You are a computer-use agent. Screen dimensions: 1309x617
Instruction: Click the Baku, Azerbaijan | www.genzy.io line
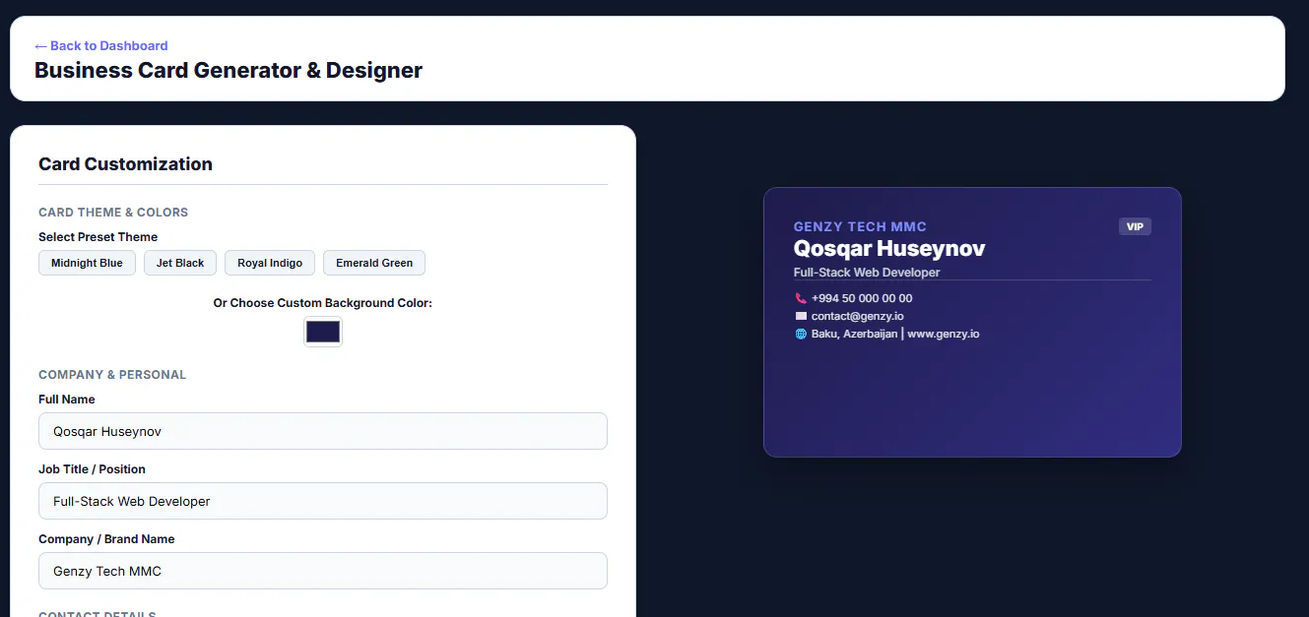click(x=895, y=334)
